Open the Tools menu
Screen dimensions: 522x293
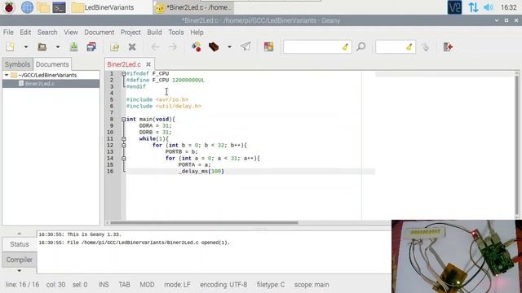176,33
